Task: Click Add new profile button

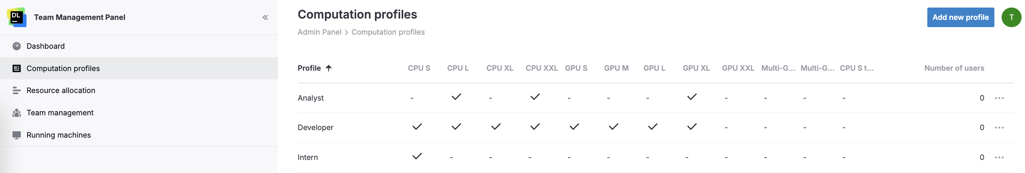Action: coord(960,18)
